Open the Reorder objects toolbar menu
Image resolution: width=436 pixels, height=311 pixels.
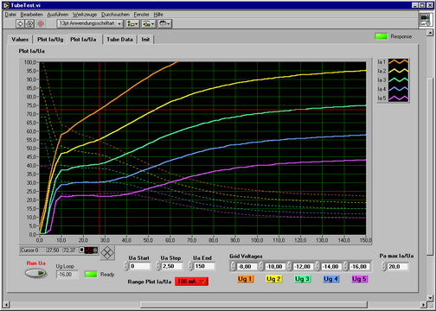click(x=164, y=24)
